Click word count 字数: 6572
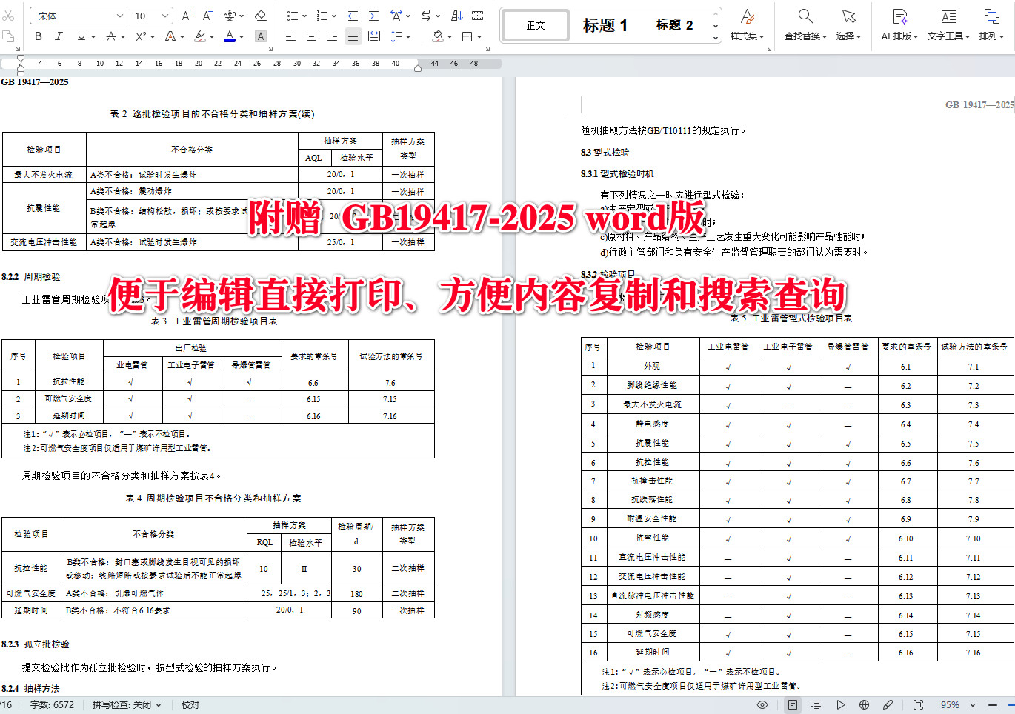 tap(52, 705)
